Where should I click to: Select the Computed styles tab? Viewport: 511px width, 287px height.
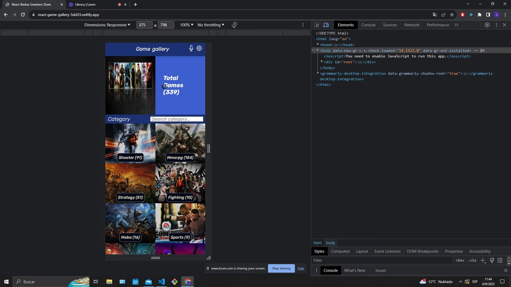pyautogui.click(x=340, y=251)
